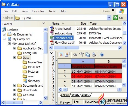Select the Preview tab
Screen dimensions: 128x106
tap(65, 102)
